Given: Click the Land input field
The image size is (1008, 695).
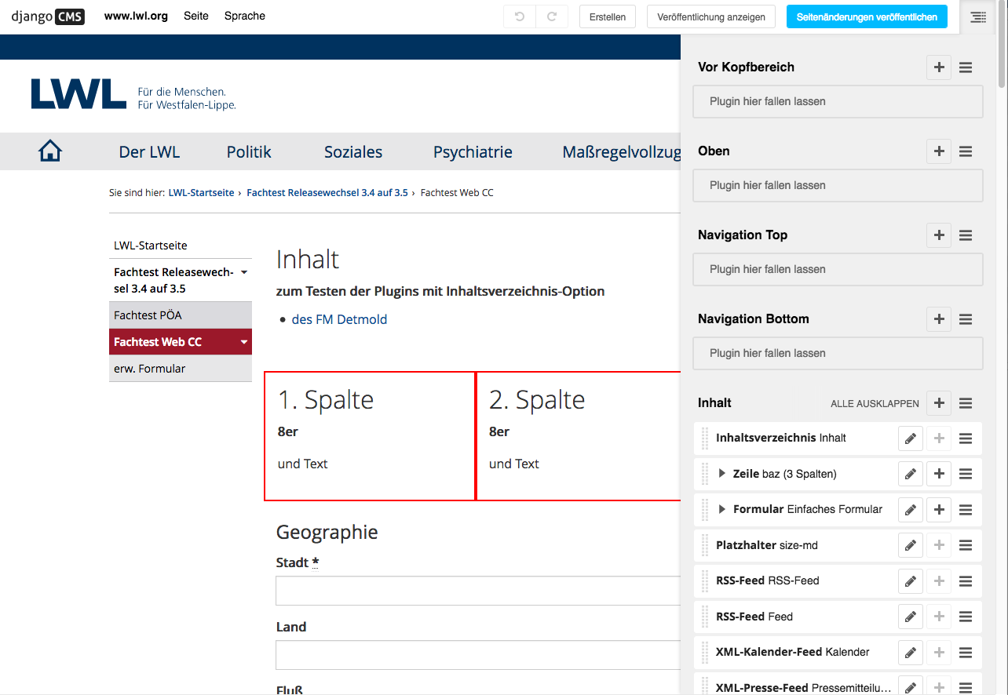Looking at the screenshot, I should (x=477, y=655).
